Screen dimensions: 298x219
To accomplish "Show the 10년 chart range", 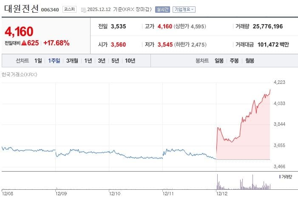I will (x=130, y=61).
